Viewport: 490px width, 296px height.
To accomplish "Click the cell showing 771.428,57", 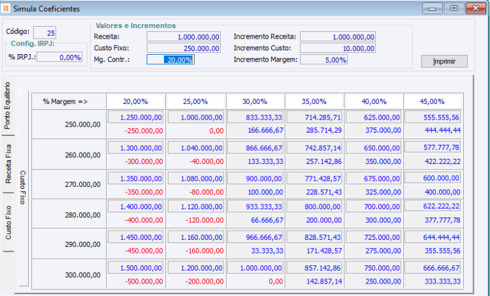I will point(314,179).
